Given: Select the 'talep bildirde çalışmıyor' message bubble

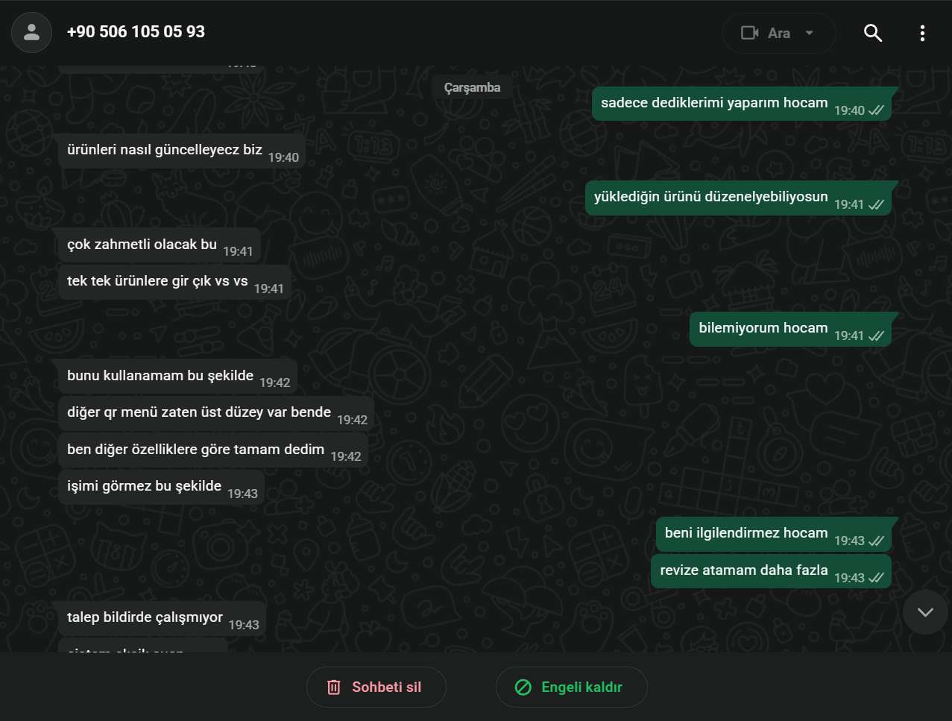Looking at the screenshot, I should (162, 618).
